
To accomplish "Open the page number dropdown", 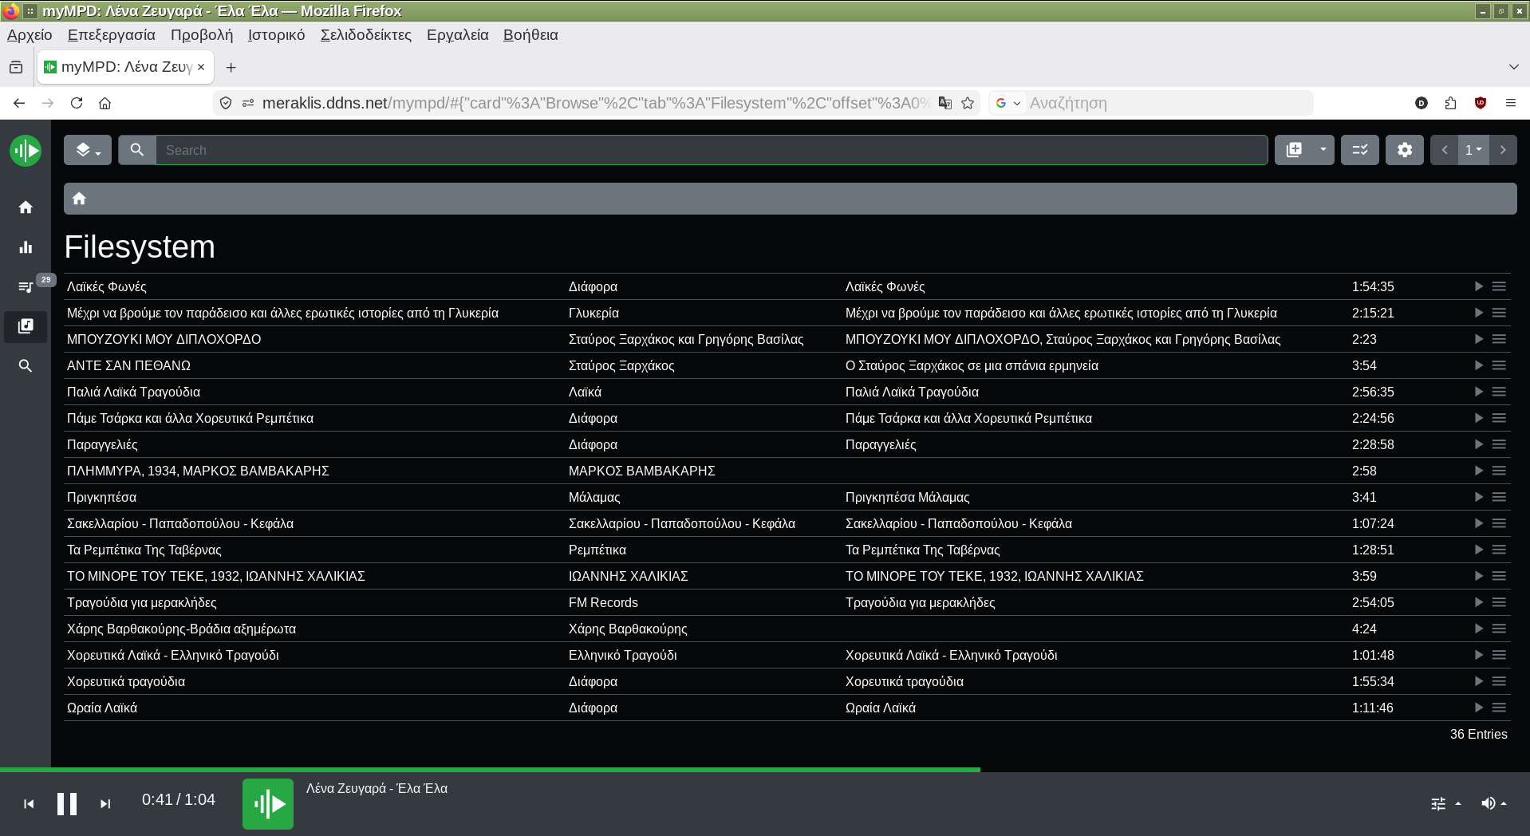I will point(1473,150).
